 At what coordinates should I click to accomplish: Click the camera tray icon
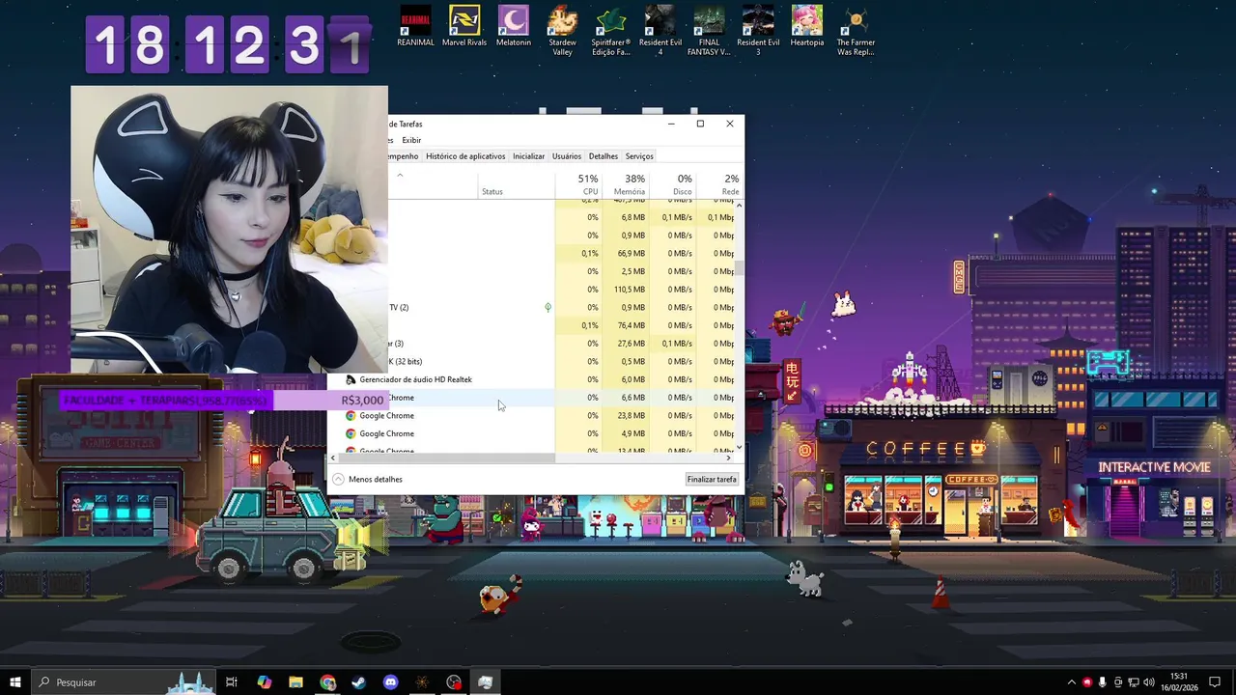point(1118,682)
